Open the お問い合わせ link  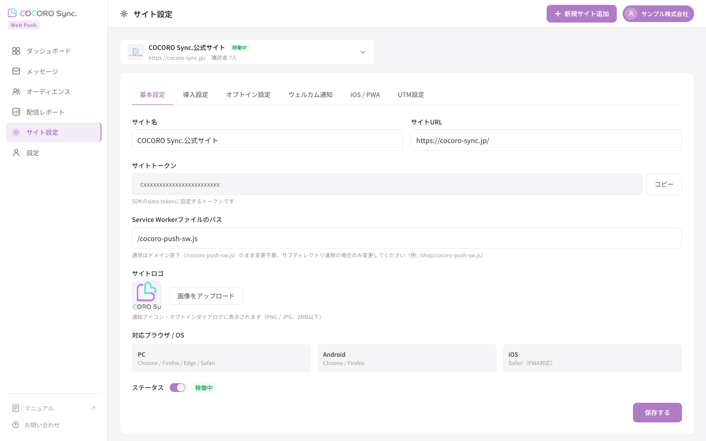[x=53, y=425]
